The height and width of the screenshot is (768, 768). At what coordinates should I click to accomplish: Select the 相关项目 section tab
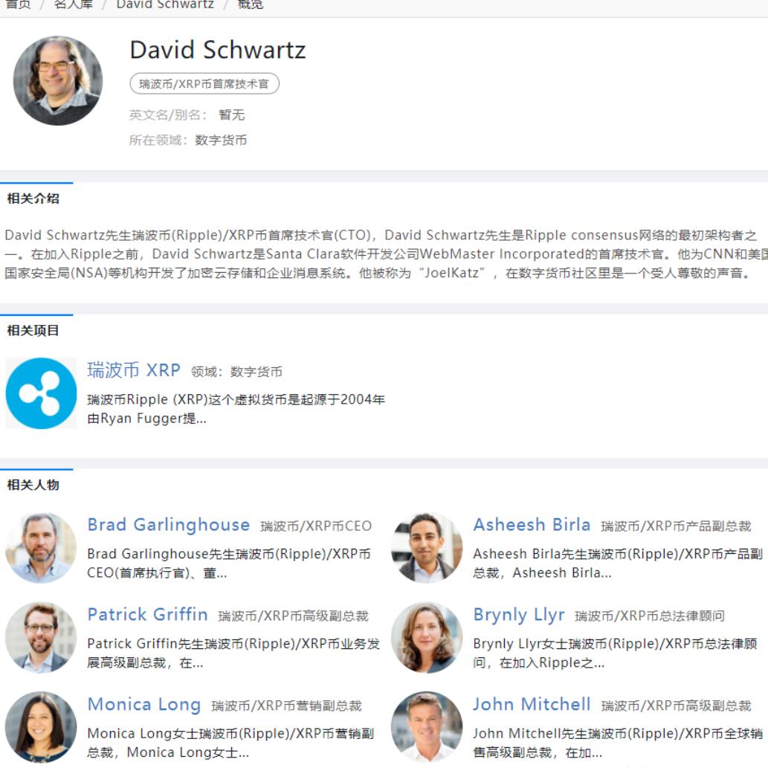(x=33, y=331)
